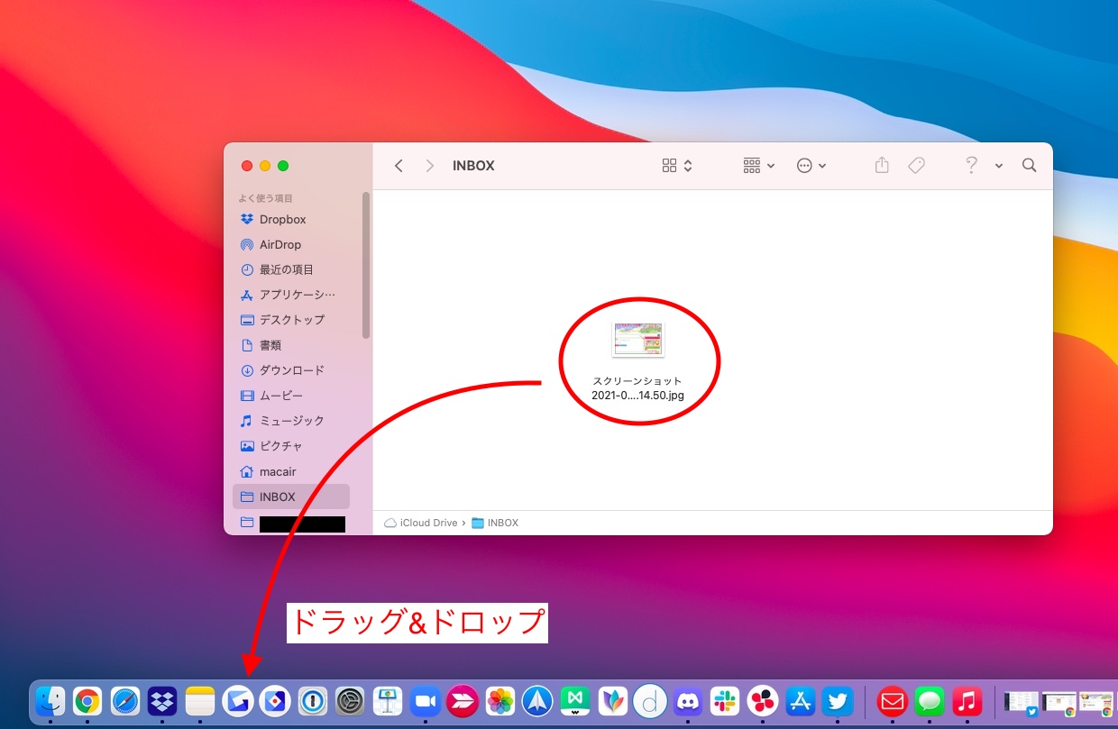The height and width of the screenshot is (729, 1118).
Task: Click the green Wondershare Dock icon
Action: pos(575,700)
